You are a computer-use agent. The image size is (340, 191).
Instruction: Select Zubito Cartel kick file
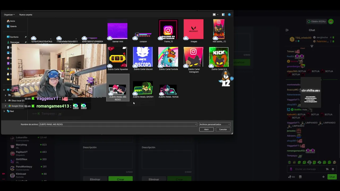[x=219, y=59]
